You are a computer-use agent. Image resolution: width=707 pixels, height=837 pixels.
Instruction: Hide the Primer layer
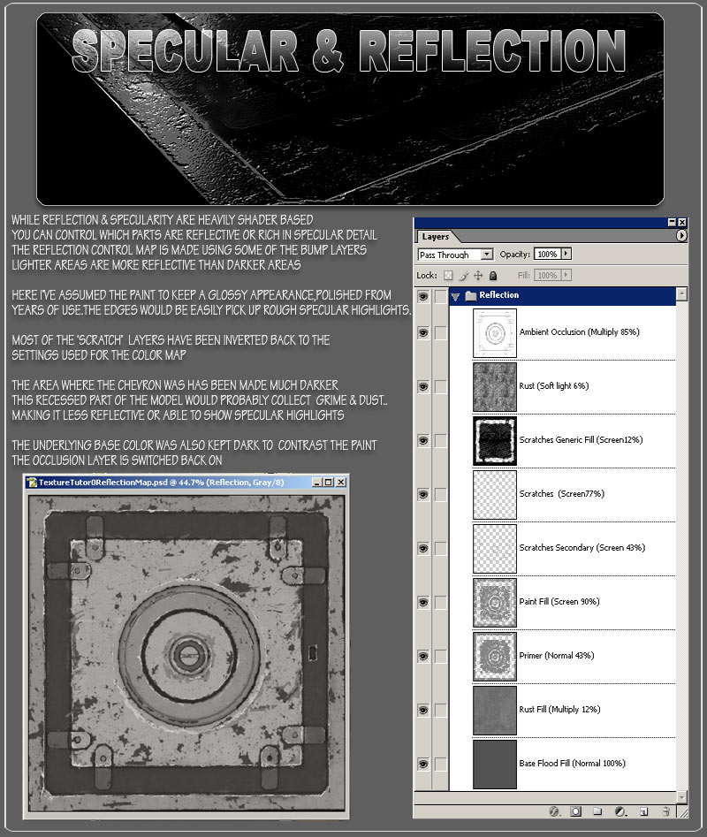click(423, 656)
